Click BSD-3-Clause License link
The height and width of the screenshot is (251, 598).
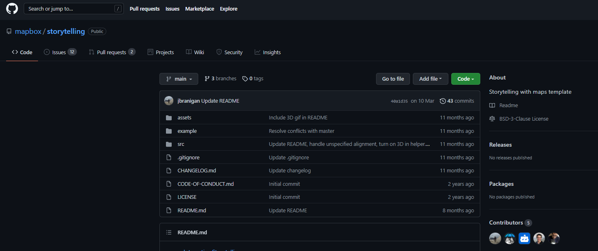click(524, 119)
